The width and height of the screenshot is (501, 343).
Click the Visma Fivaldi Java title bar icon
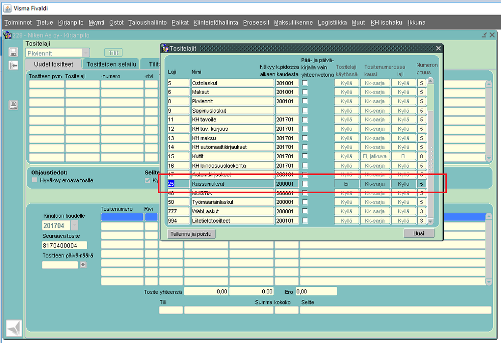(x=7, y=9)
